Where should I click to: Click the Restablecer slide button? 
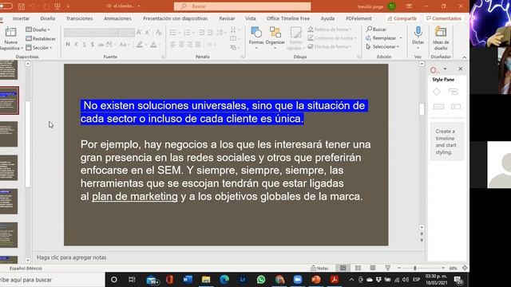click(x=41, y=39)
